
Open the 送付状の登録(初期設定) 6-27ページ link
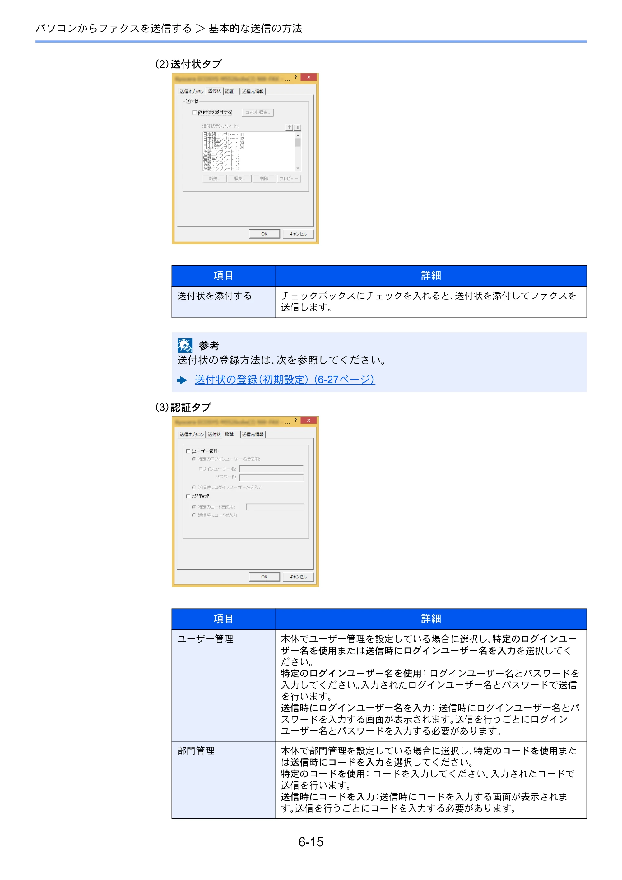[x=285, y=380]
